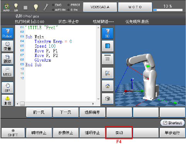Click the unlabeled yellow light bulb icon

(x=36, y=7)
